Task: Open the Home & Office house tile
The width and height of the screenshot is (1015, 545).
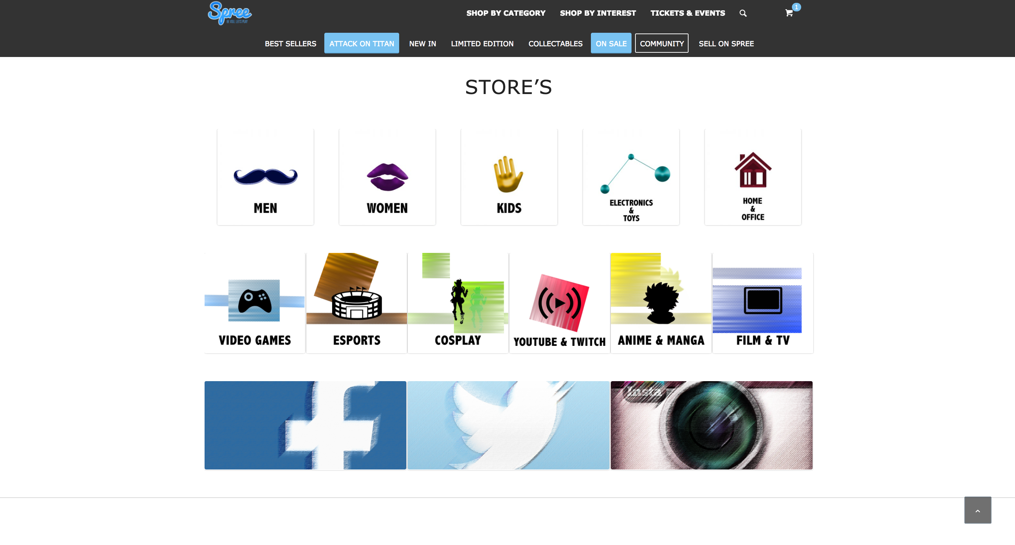Action: (x=753, y=177)
